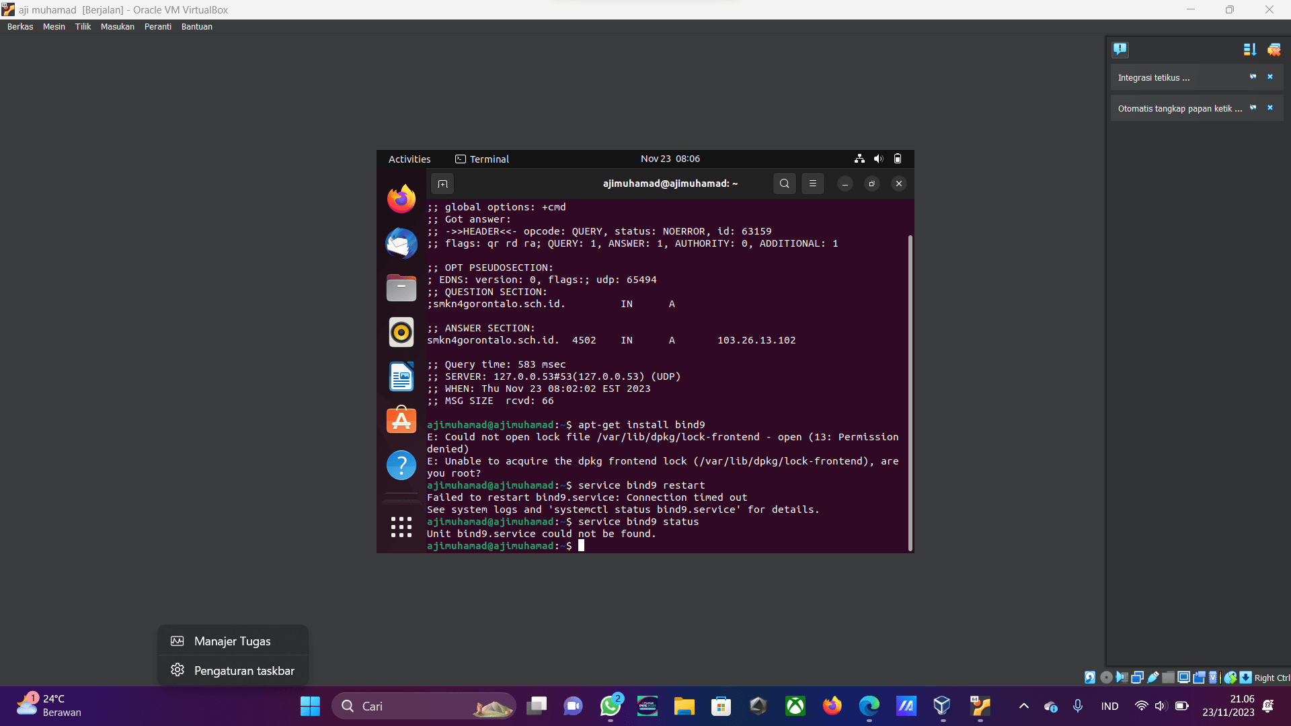Click the VirtualBox cube icon on taskbar

[942, 707]
